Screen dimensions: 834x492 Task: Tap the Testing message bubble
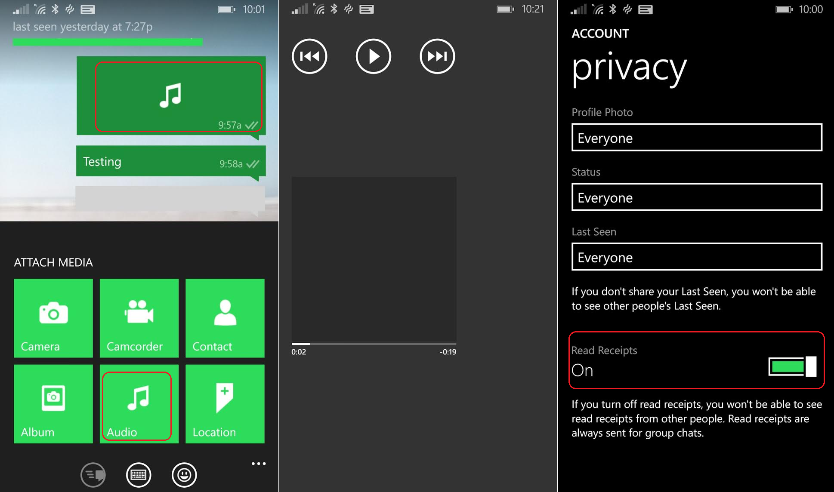pos(171,162)
